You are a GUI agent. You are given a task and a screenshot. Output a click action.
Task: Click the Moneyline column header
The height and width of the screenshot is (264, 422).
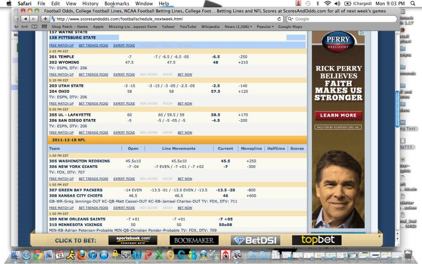[x=251, y=148]
